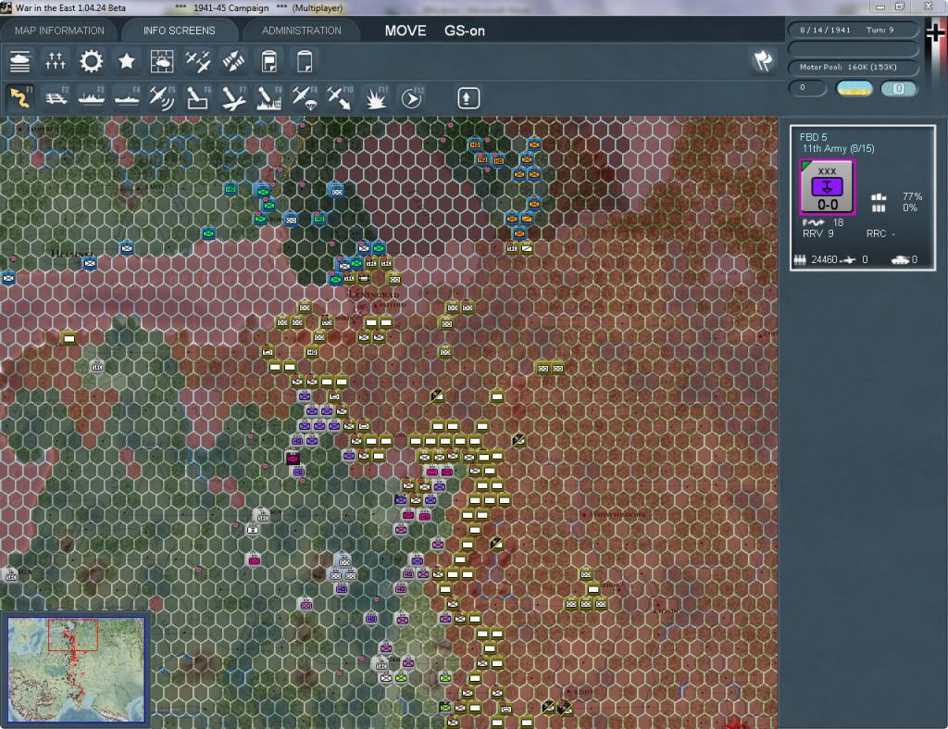Select Air transfer F10 icon

340,97
